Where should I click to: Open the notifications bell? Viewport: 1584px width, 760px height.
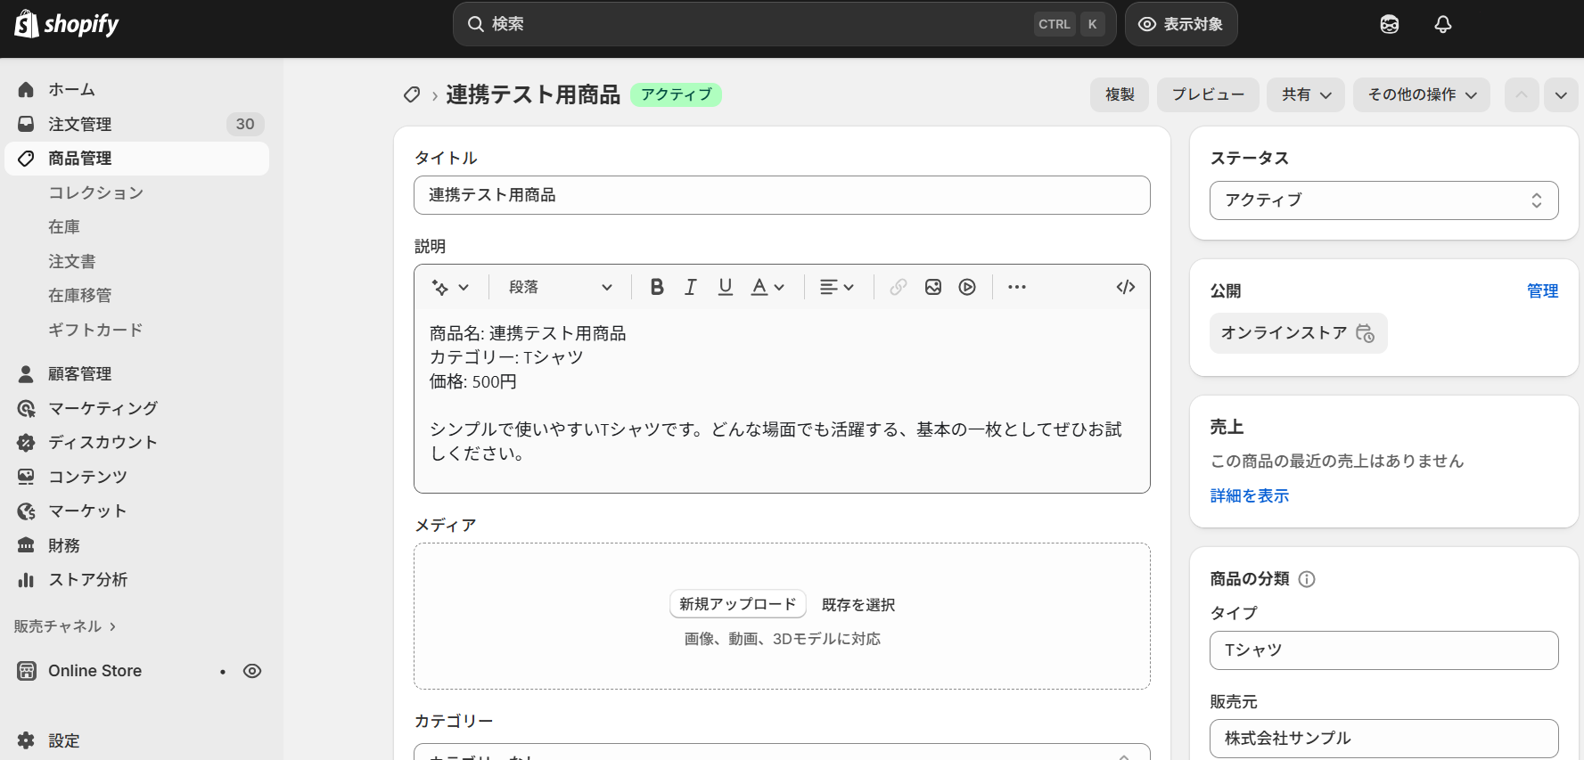point(1443,24)
